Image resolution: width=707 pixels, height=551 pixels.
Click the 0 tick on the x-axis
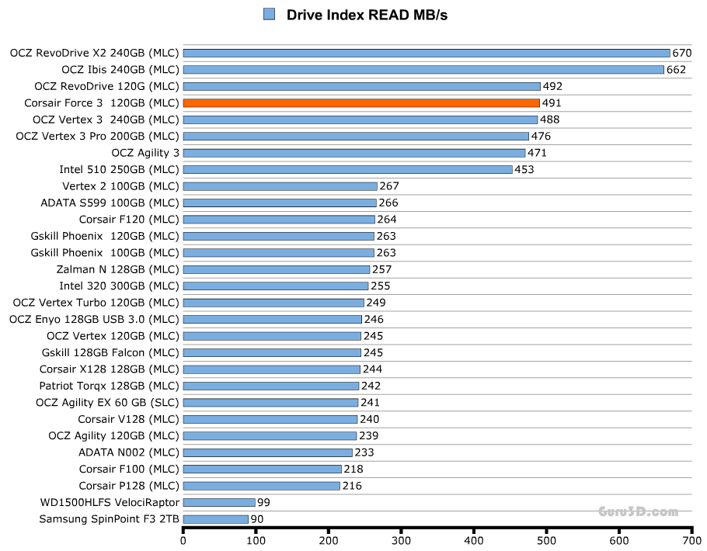183,540
